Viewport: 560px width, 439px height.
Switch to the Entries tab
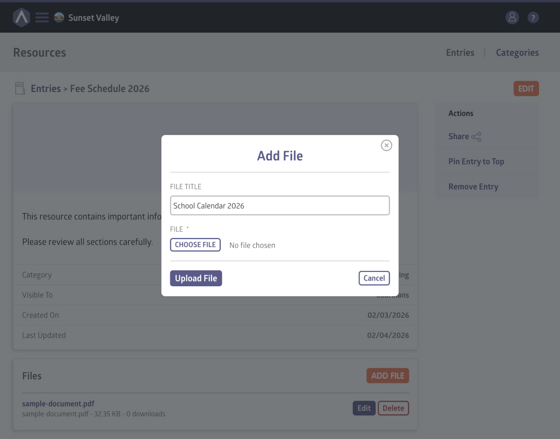pos(460,53)
